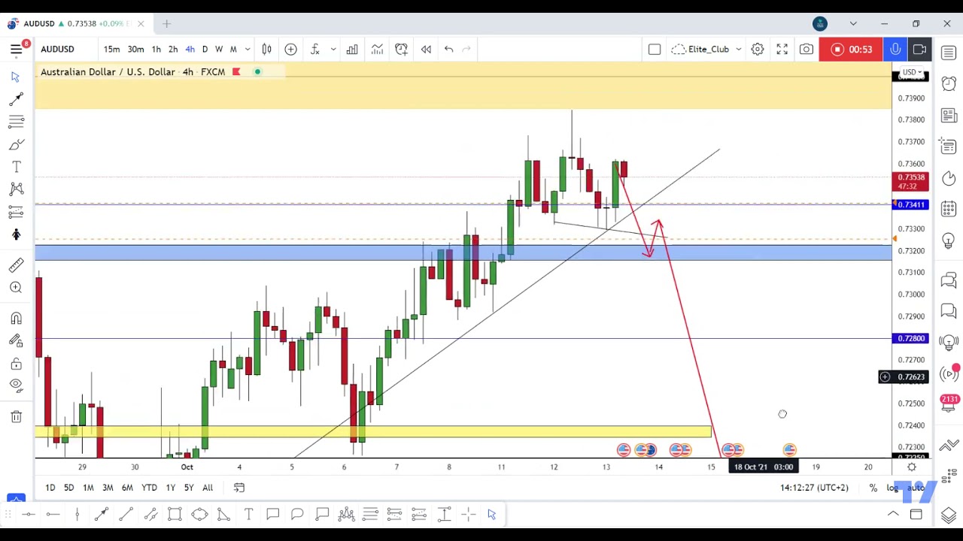The image size is (963, 541).
Task: Select rectangle shape in favorites toolbar
Action: (175, 515)
